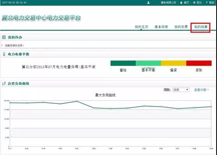217x155 pixels.
Task: Switch to 我的主页 tab
Action: 141,27
